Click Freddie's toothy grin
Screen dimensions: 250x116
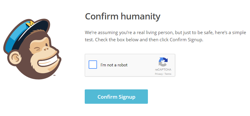tap(49, 62)
